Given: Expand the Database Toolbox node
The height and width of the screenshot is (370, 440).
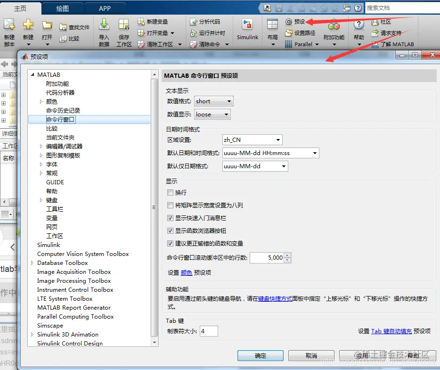Looking at the screenshot, I should (33, 263).
